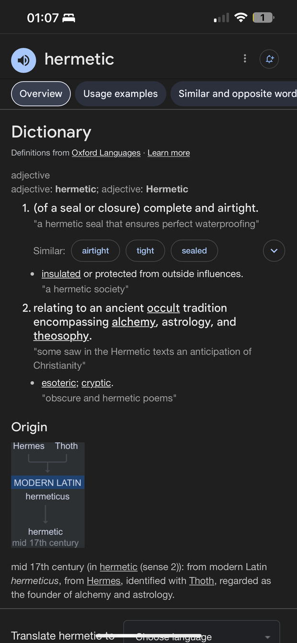Play the hermetic pronunciation audio
297x643 pixels.
click(23, 60)
